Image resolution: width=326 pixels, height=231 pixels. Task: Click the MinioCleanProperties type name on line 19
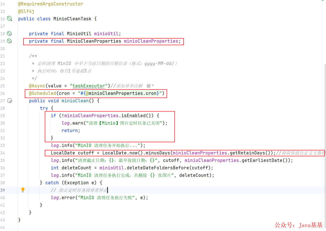point(94,41)
